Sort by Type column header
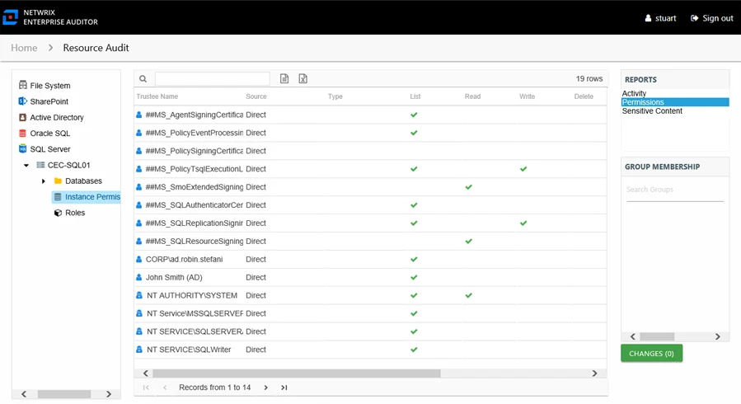The height and width of the screenshot is (404, 741). 335,96
